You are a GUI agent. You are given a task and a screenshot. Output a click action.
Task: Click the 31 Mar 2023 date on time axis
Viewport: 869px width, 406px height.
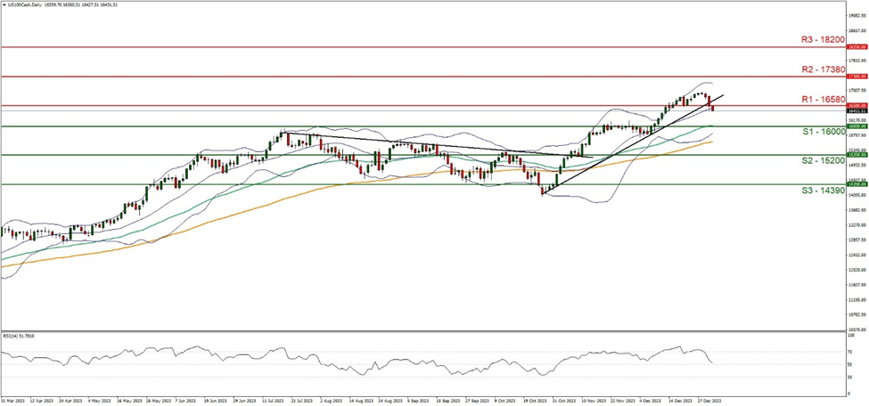pos(12,402)
